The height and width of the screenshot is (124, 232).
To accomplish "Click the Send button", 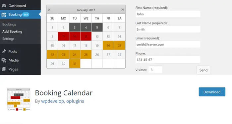I will (x=203, y=70).
